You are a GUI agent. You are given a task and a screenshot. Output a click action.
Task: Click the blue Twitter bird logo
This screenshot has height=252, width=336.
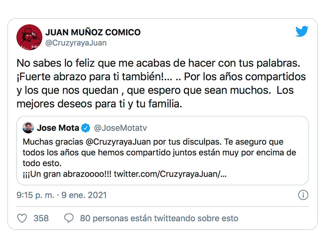[x=302, y=31]
